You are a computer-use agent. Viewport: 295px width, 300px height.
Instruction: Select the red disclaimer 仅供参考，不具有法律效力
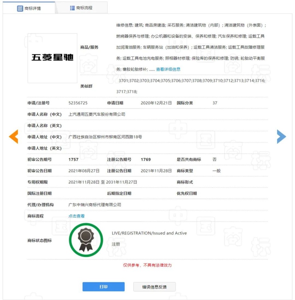[147, 265]
